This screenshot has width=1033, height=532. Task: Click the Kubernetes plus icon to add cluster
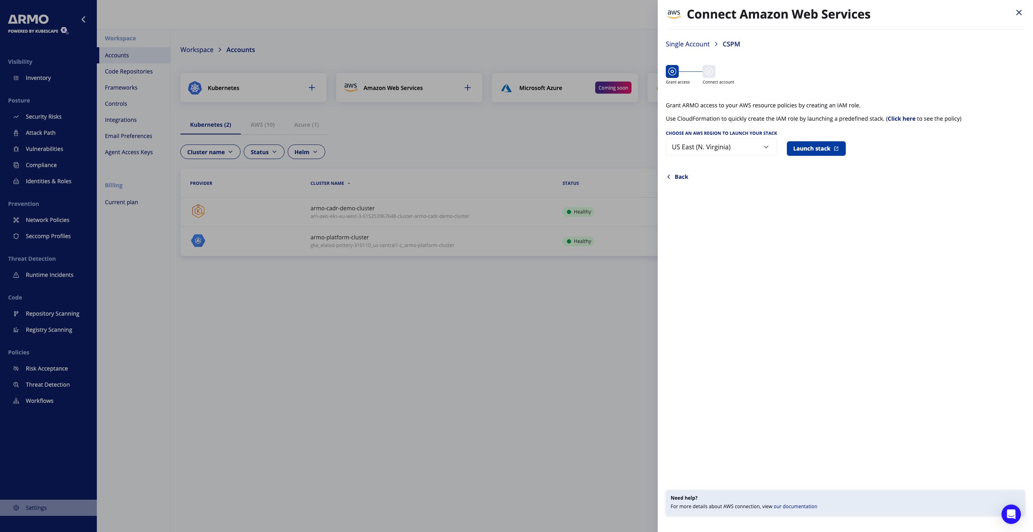point(312,88)
